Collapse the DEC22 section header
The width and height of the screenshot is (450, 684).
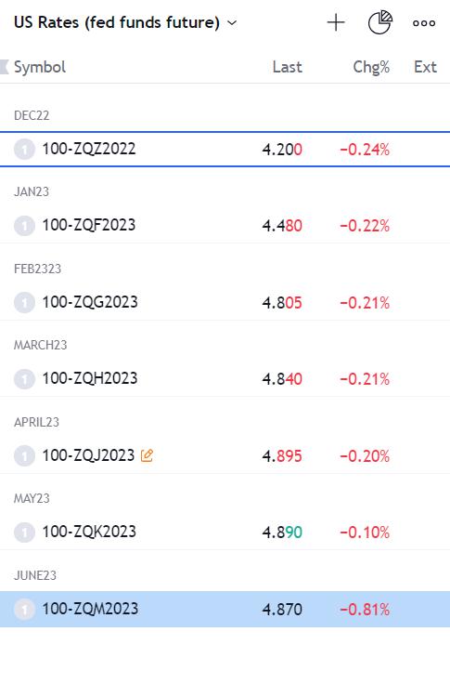pyautogui.click(x=32, y=115)
